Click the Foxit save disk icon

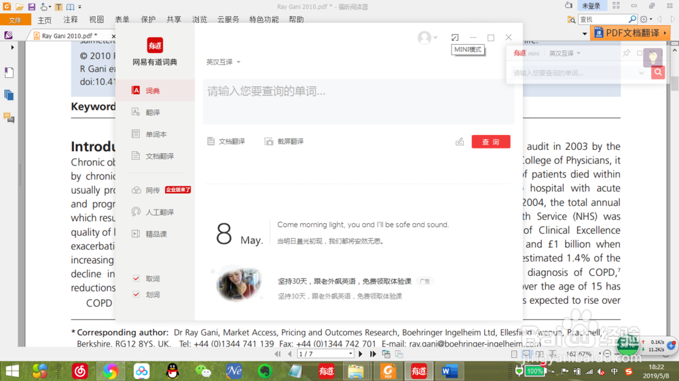click(32, 7)
